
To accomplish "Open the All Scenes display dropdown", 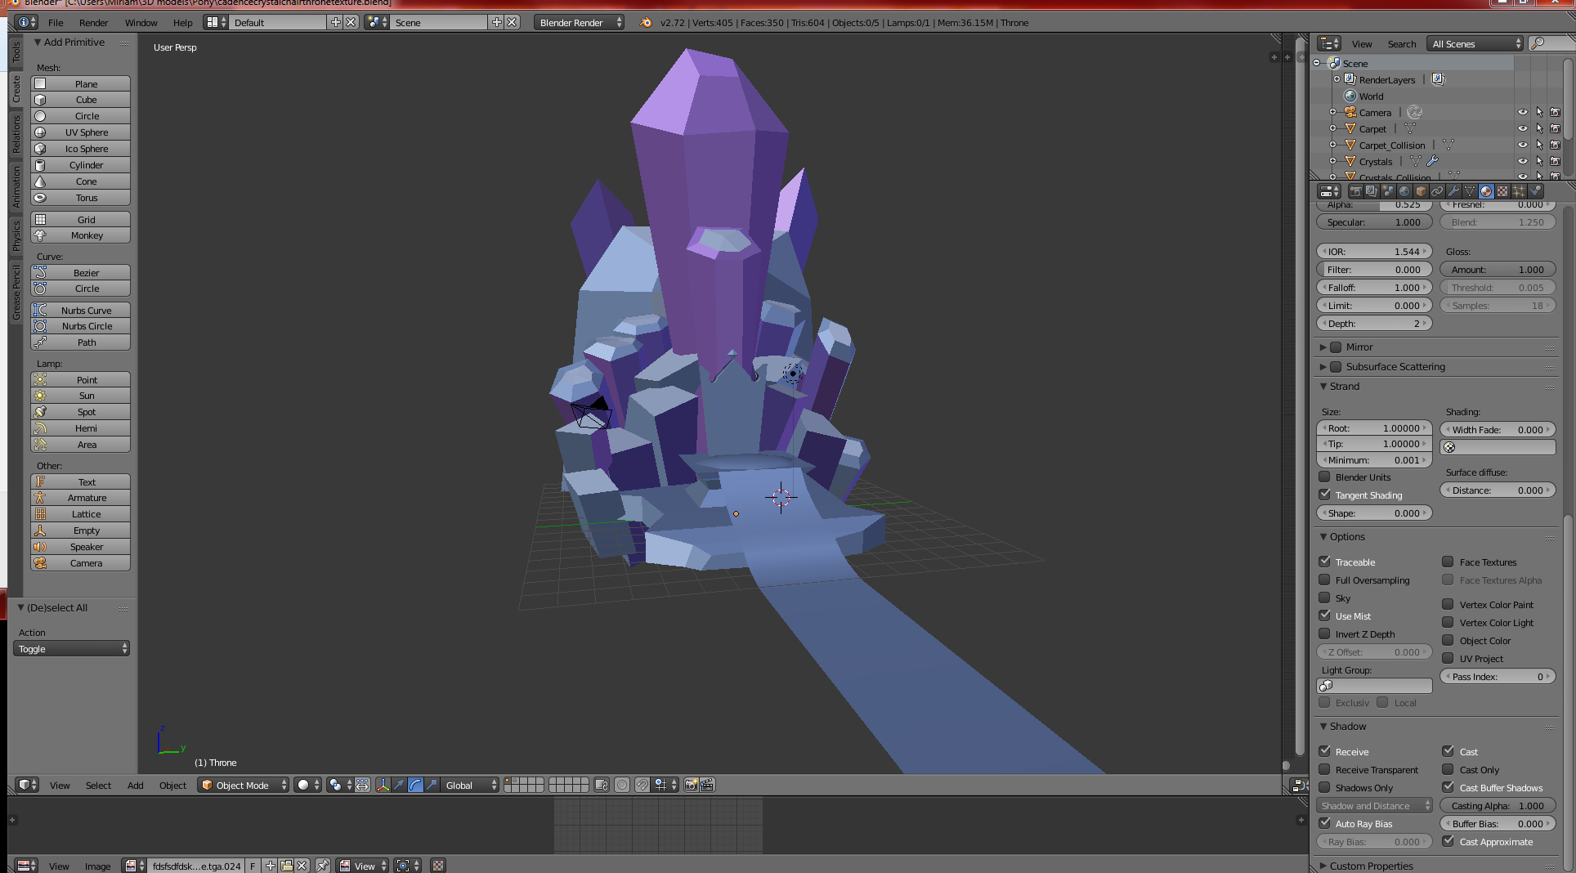I will pyautogui.click(x=1475, y=44).
